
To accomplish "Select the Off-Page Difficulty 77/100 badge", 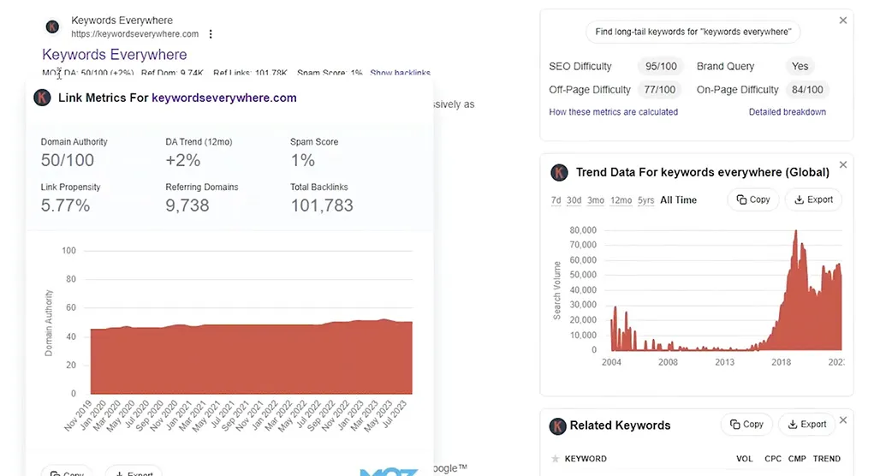I will (659, 90).
